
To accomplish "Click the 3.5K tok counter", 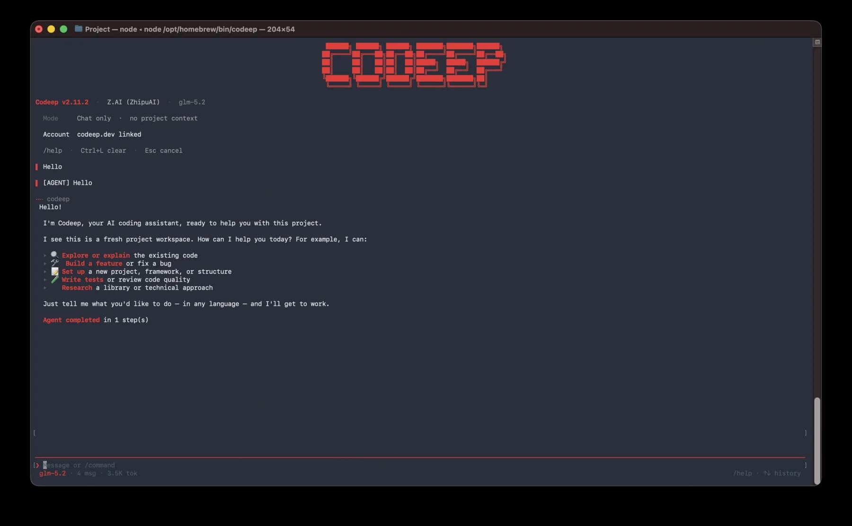I will tap(122, 473).
